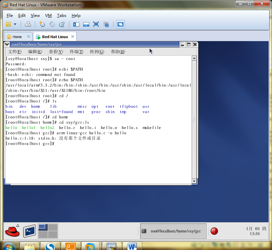Image resolution: width=272 pixels, height=250 pixels.
Task: Click the VMware suspend/pause button
Action: point(8,24)
